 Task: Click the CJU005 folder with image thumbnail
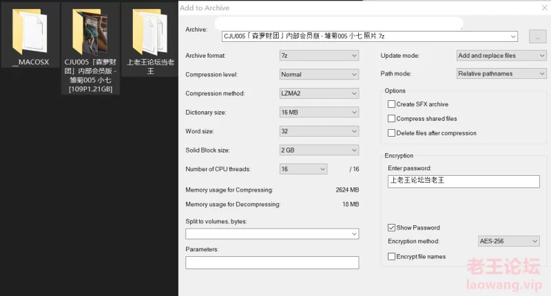[x=90, y=31]
